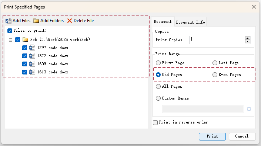Screen dimensions: 261x146
Task: Select the '1322 code.docx' file name
Action: coord(53,56)
